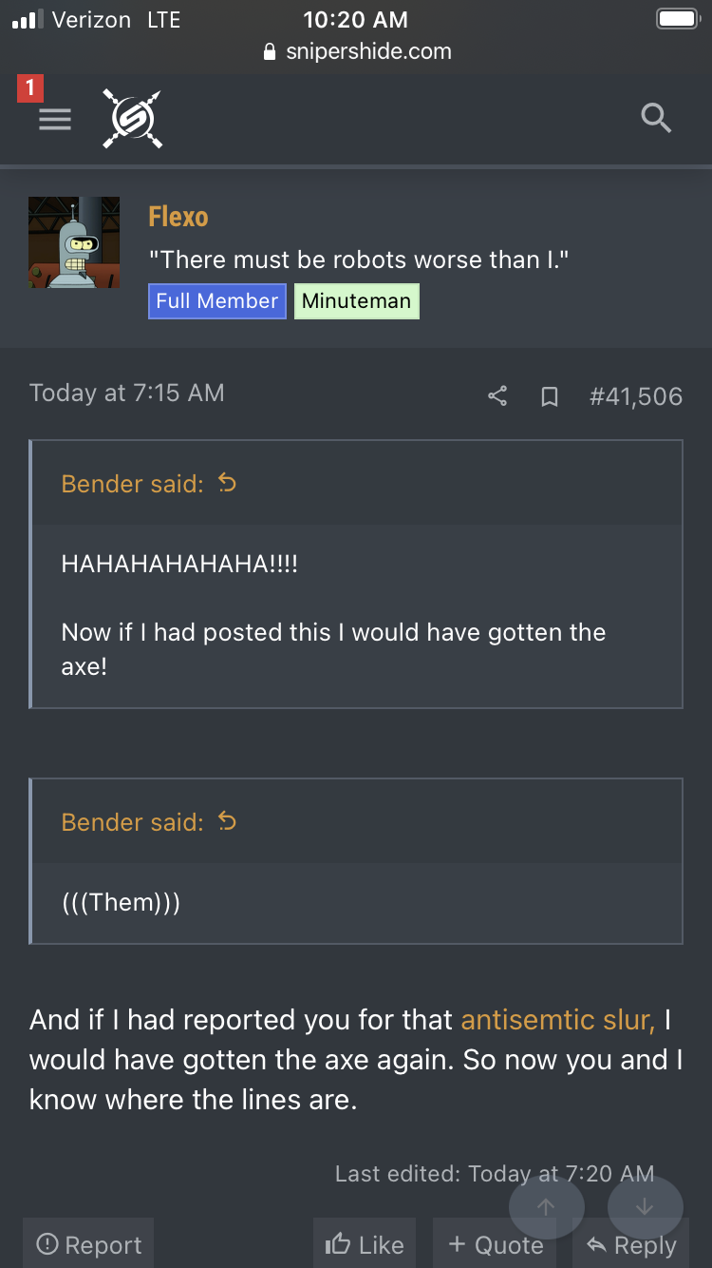Reply to Flexo's post

click(x=632, y=1244)
